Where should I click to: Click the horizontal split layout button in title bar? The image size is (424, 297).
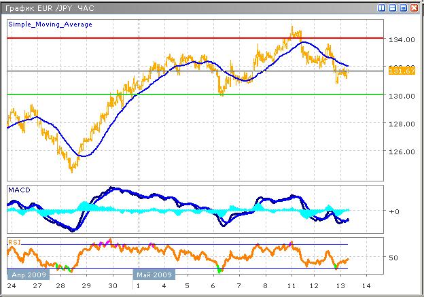click(x=393, y=7)
